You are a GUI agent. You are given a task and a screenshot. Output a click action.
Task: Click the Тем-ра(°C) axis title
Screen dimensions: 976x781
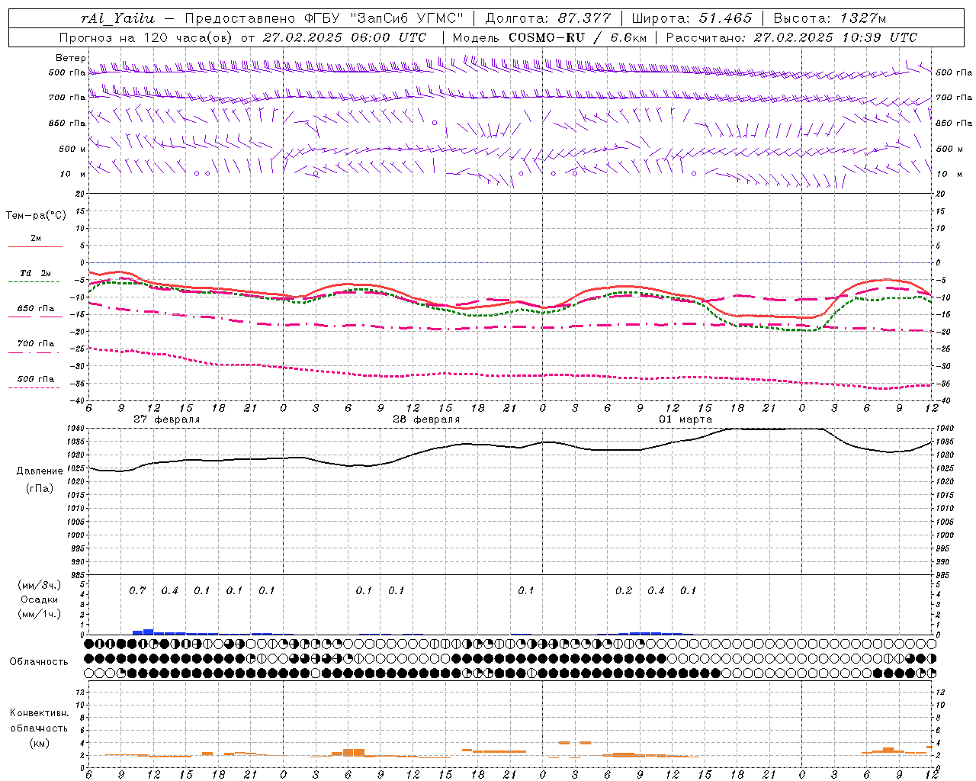36,216
